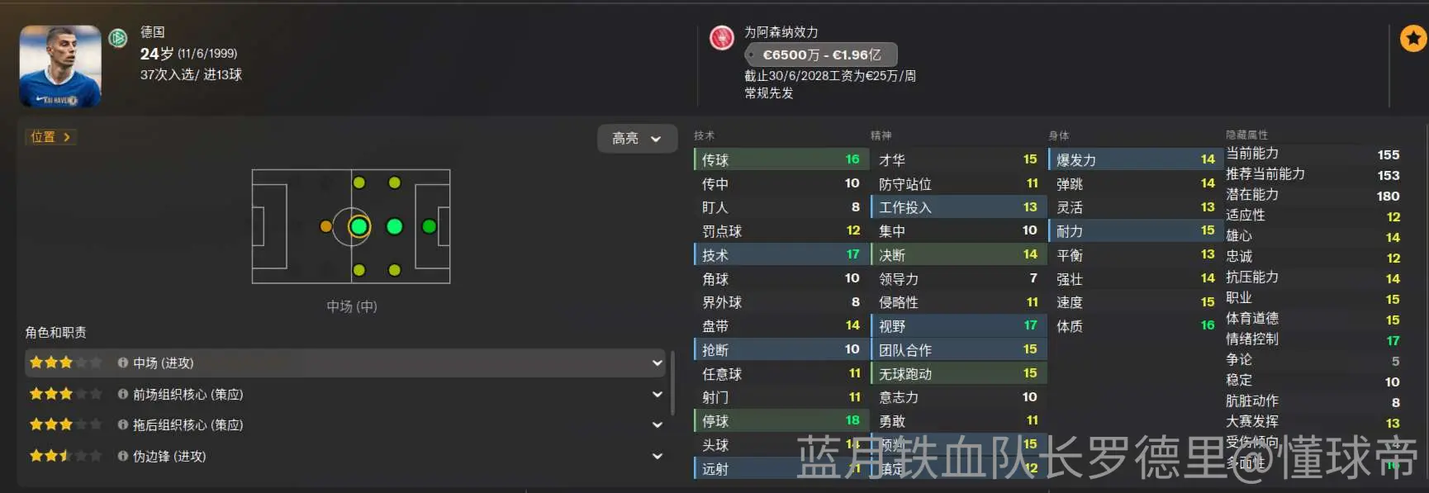Image resolution: width=1429 pixels, height=493 pixels.
Task: Expand the 伪边锋 (进攻) role chevron
Action: coord(658,456)
